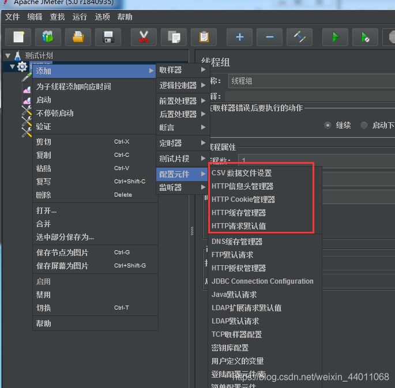This screenshot has height=388, width=395.
Task: Click the Expand all plus icon
Action: (239, 37)
